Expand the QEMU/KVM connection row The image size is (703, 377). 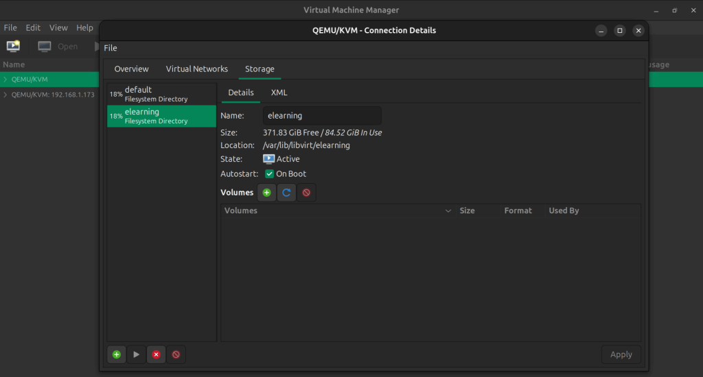[x=5, y=80]
